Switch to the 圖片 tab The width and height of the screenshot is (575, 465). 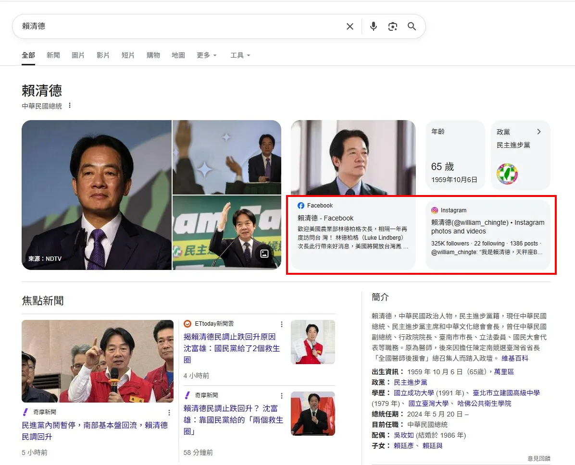click(78, 55)
